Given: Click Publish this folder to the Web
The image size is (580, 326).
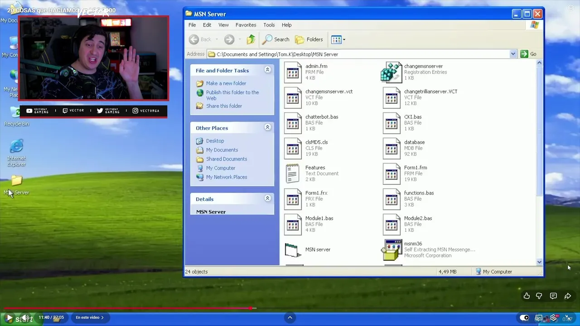Looking at the screenshot, I should [232, 95].
